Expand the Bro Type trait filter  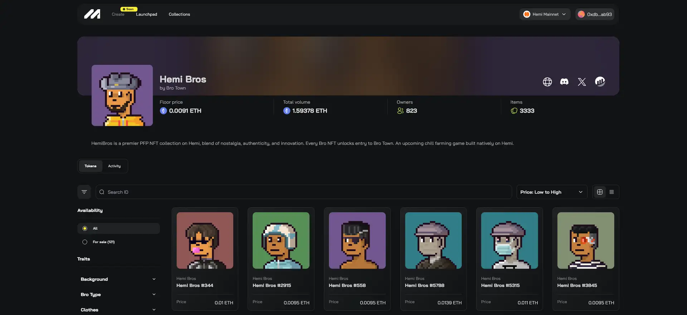click(118, 295)
